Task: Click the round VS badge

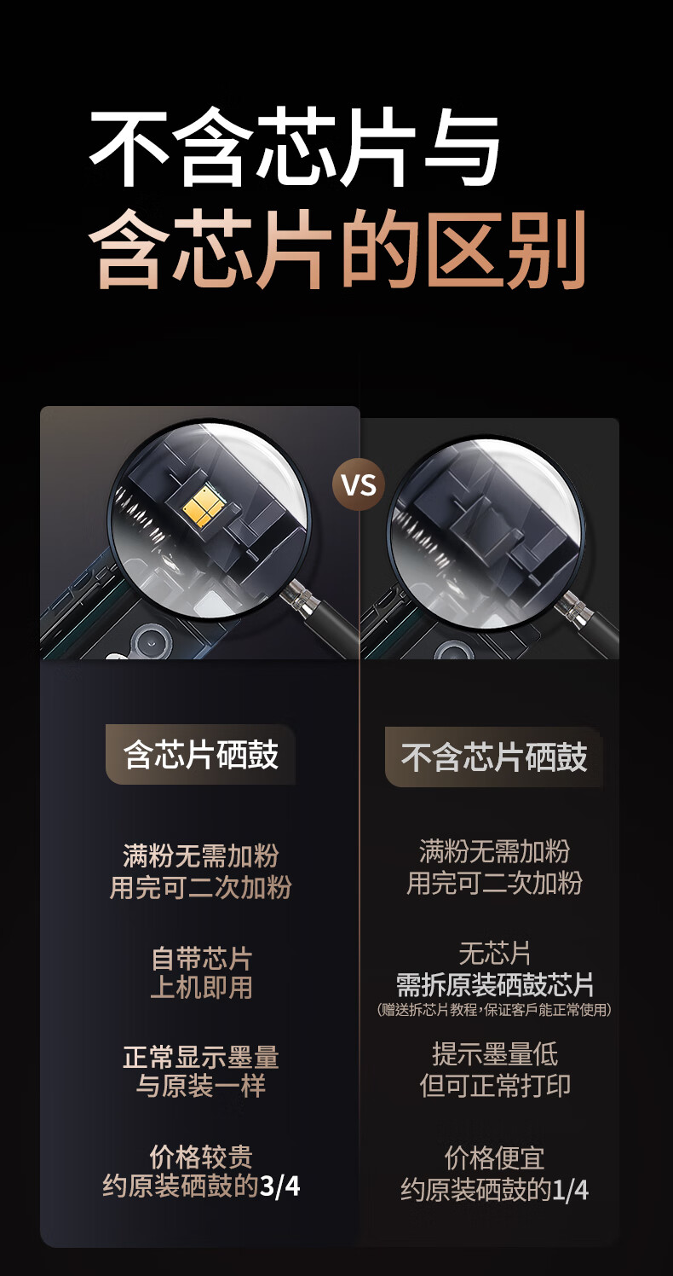Action: pyautogui.click(x=359, y=484)
